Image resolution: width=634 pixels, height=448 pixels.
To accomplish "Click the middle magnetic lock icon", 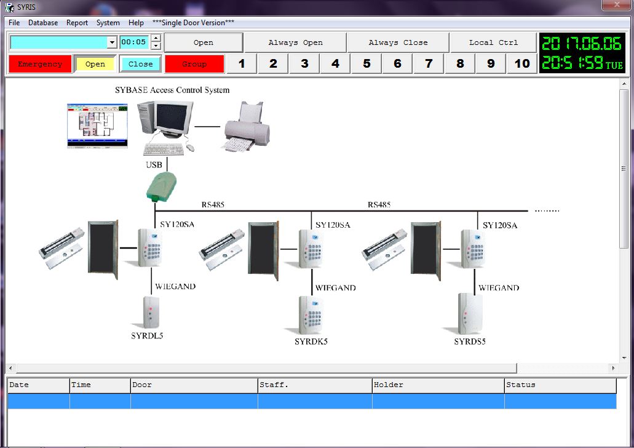I will (x=221, y=250).
